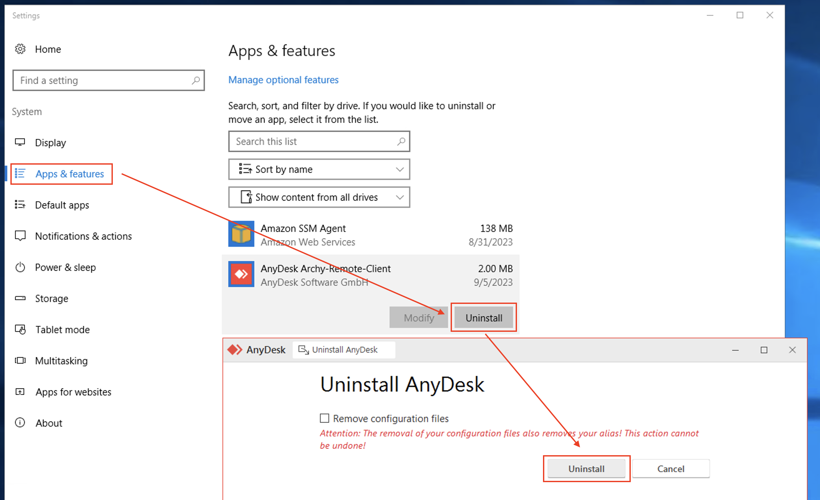Screen dimensions: 820x500
Task: Click the Notifications & actions speech-bubble icon
Action: (20, 236)
